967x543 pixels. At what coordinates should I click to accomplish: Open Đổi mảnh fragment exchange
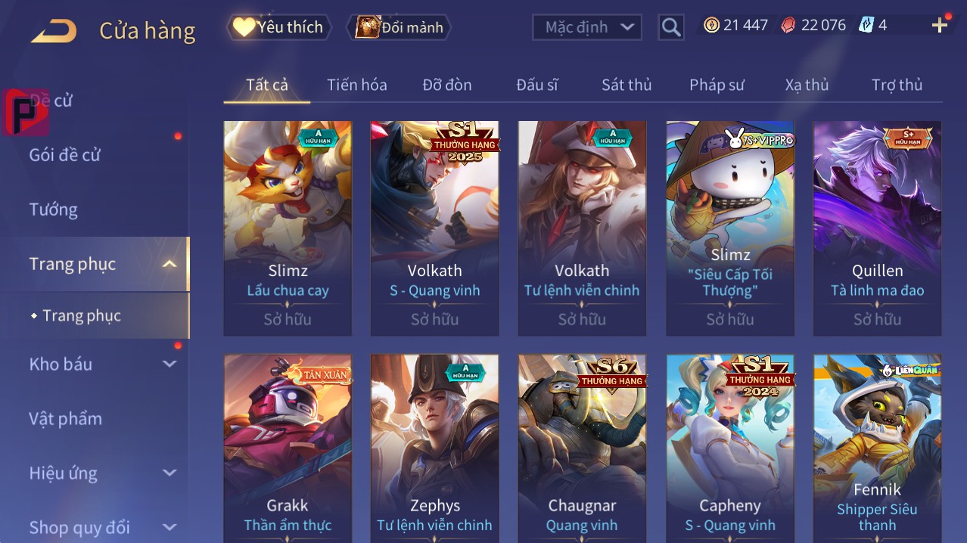pyautogui.click(x=399, y=27)
